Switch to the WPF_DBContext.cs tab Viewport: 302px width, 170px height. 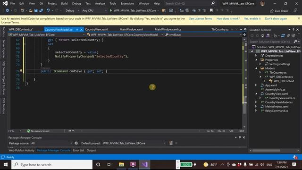click(21, 29)
